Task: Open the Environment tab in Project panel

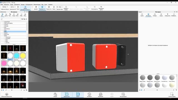Action: [x=161, y=15]
